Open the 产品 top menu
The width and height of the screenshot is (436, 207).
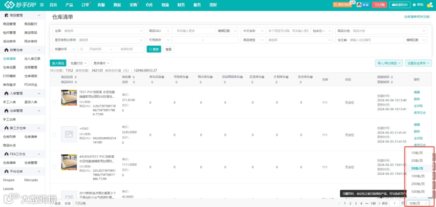(69, 5)
